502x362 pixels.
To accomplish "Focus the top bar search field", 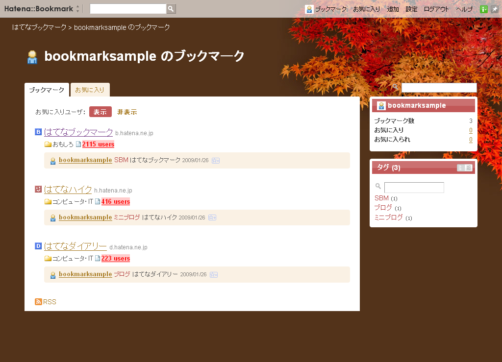I will point(128,9).
